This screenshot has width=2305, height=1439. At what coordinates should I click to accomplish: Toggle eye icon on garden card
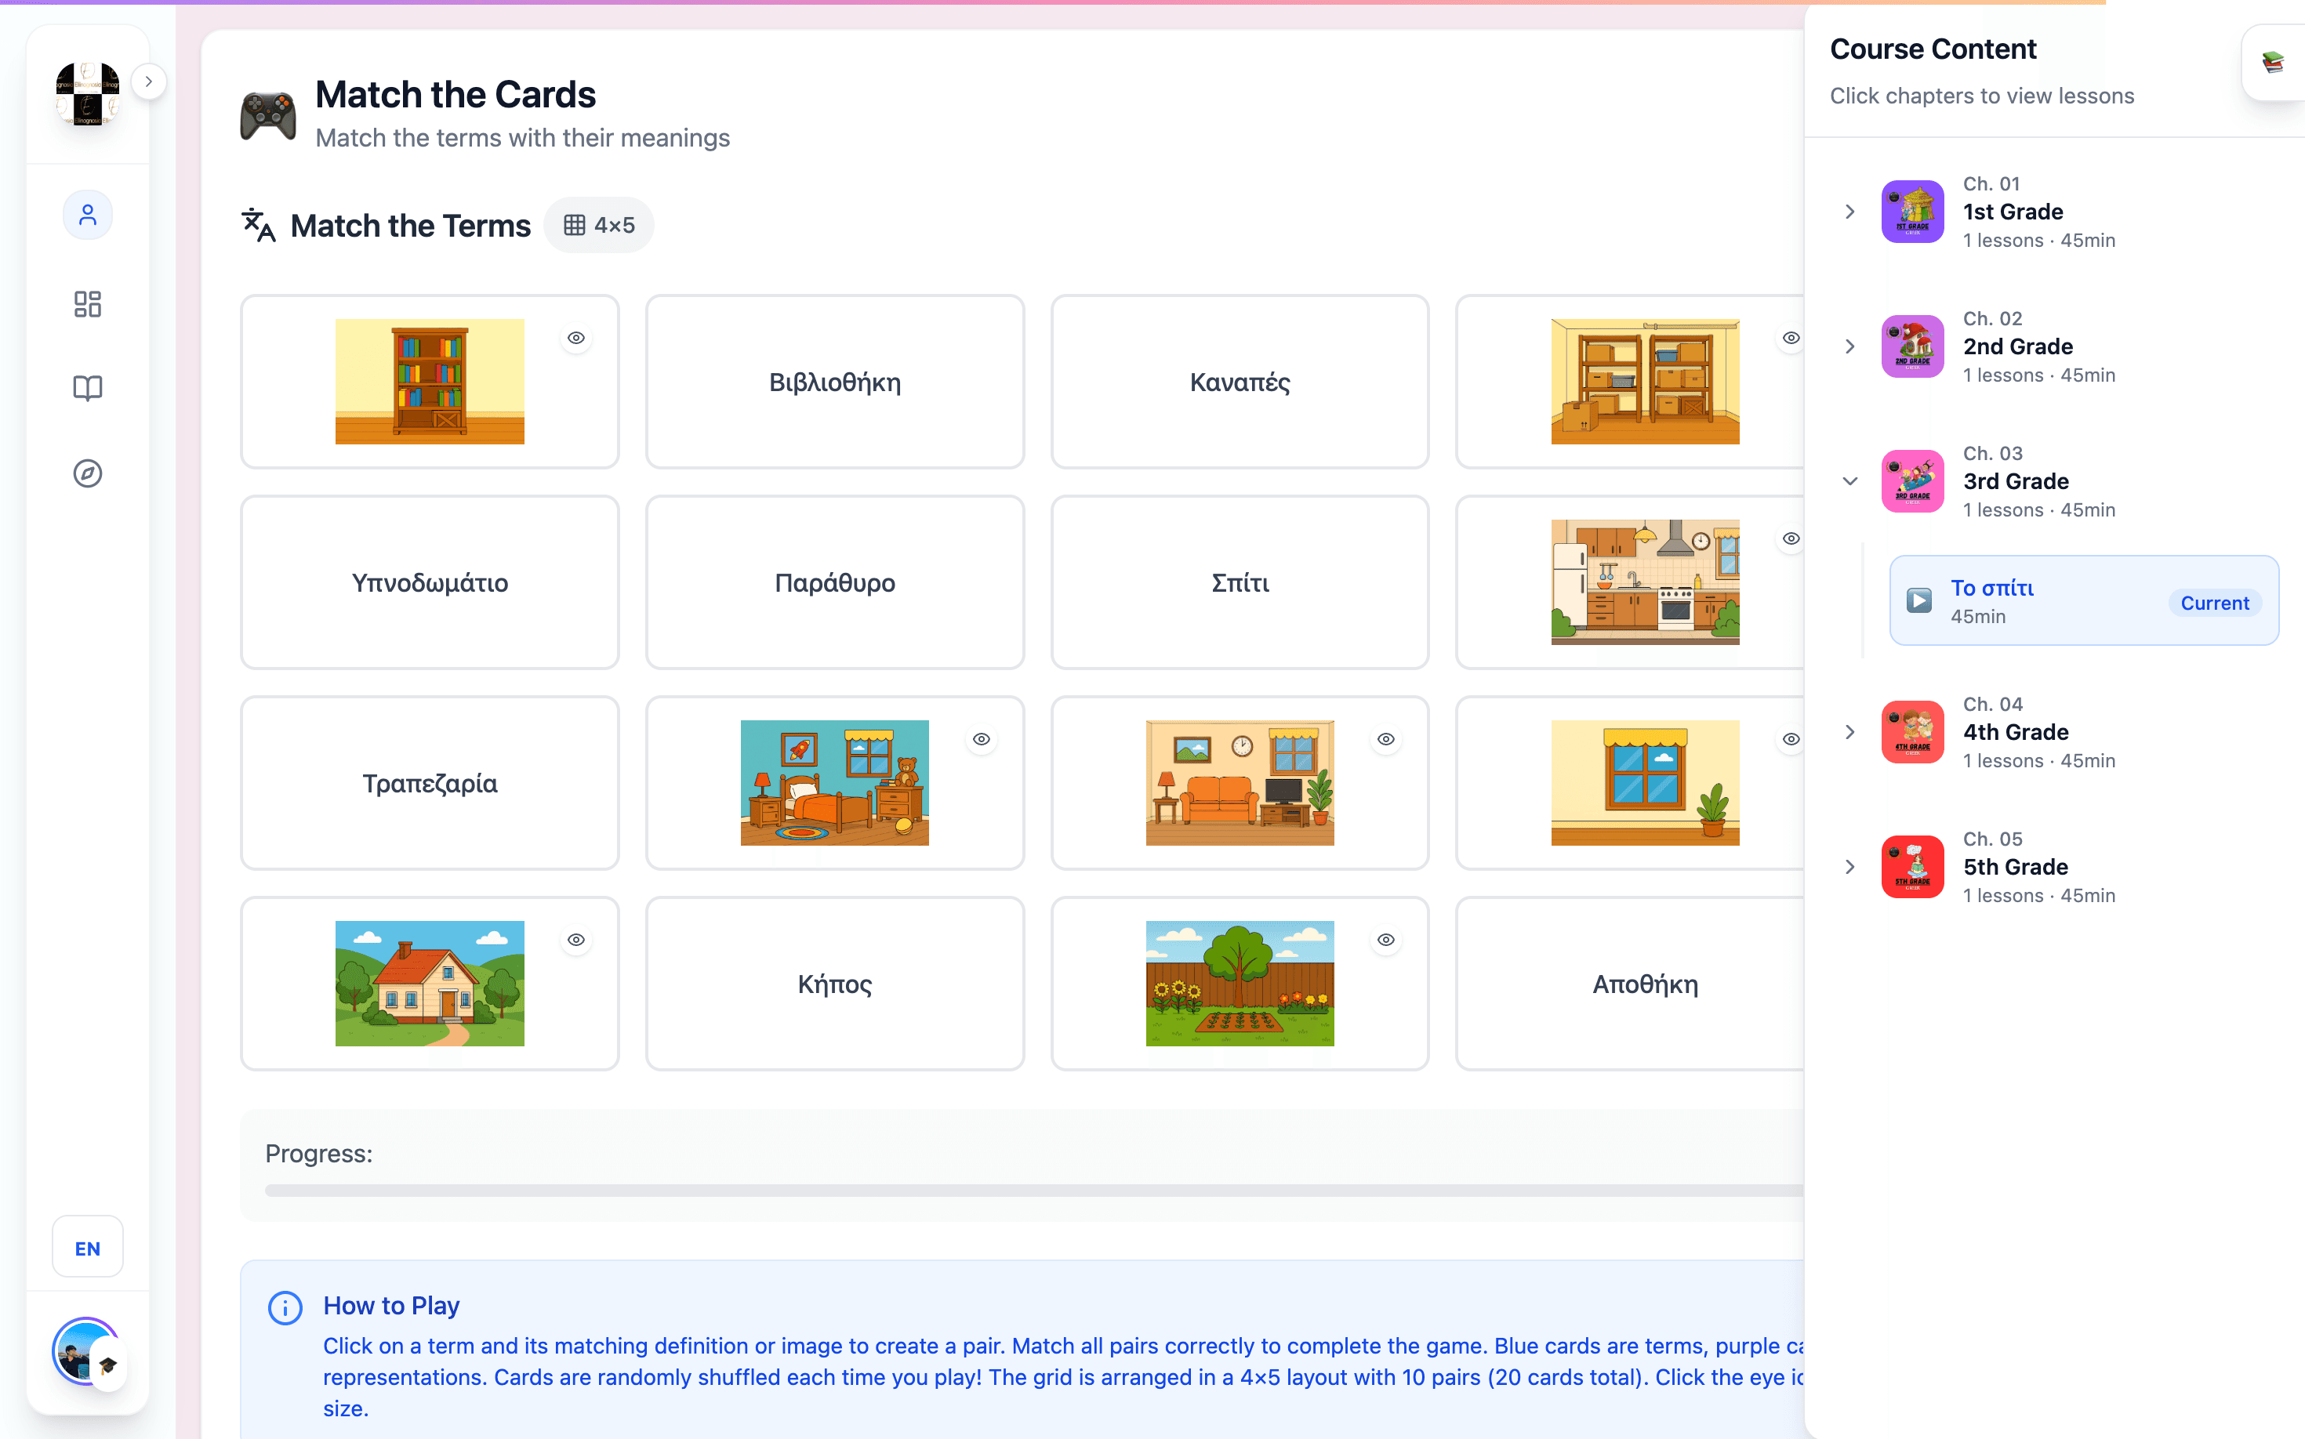pyautogui.click(x=1386, y=941)
